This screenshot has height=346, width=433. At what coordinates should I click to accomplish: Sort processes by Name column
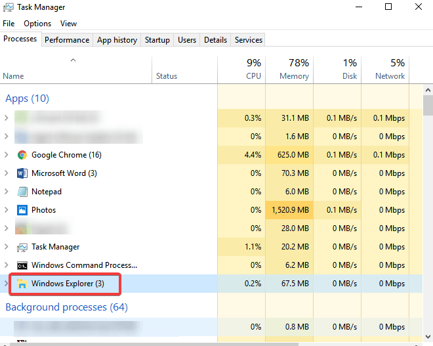(75, 70)
